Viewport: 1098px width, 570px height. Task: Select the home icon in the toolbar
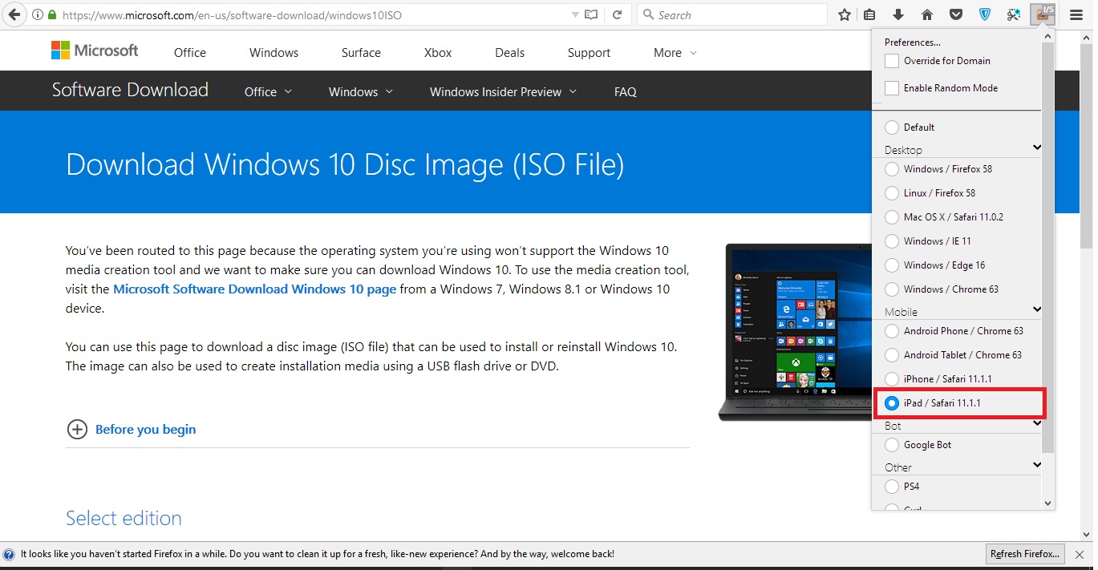pyautogui.click(x=927, y=14)
